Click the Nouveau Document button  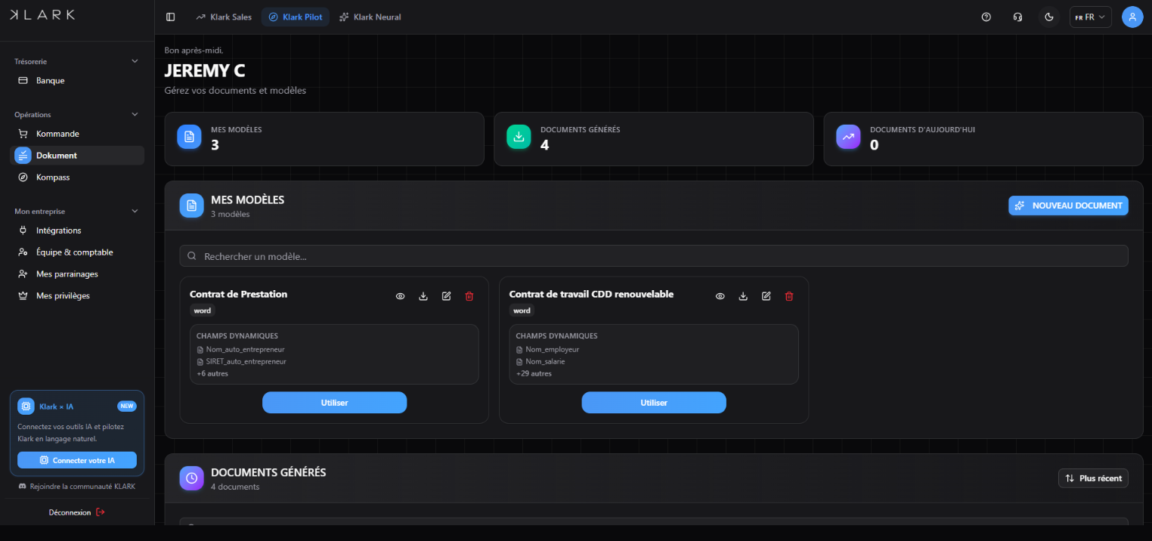pyautogui.click(x=1068, y=206)
